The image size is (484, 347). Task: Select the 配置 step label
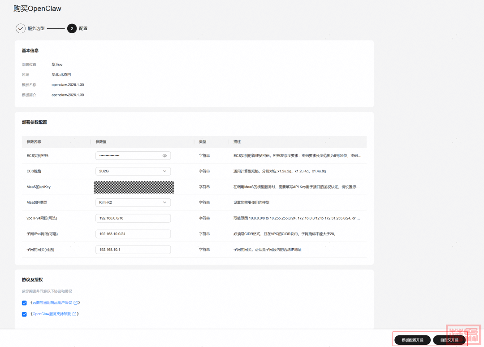[83, 28]
